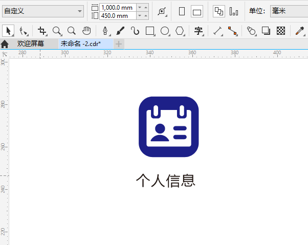Select the Blend effects tool
Image resolution: width=308 pixels, height=245 pixels.
pos(251,31)
